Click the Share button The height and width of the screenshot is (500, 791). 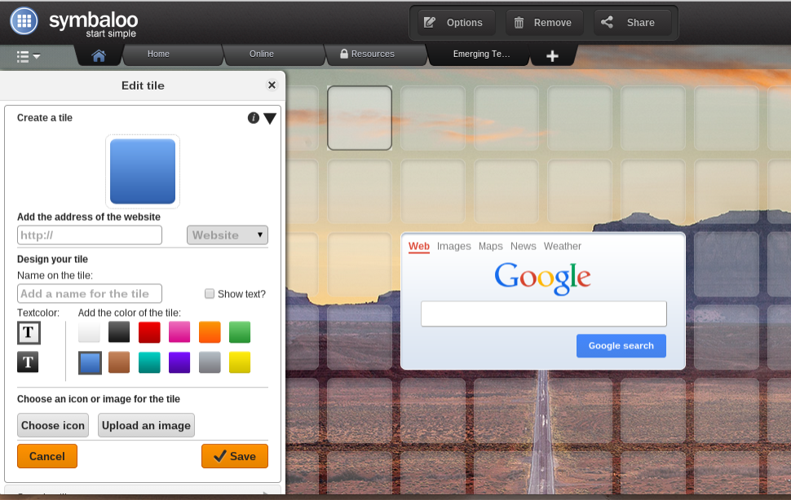pos(633,23)
